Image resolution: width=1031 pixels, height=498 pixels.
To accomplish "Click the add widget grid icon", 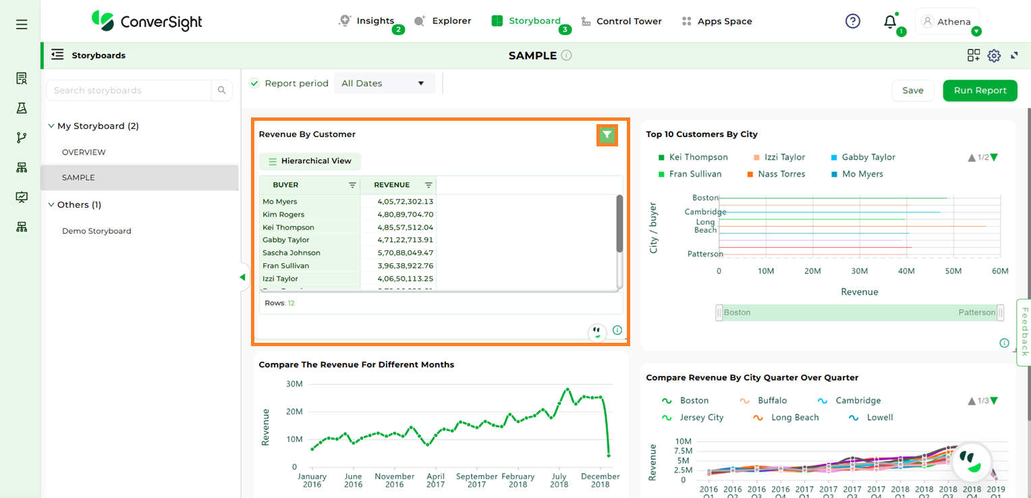I will tap(973, 56).
